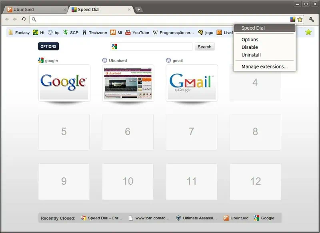
Task: Click the dark OPTIONS button on the page
Action: [x=48, y=46]
